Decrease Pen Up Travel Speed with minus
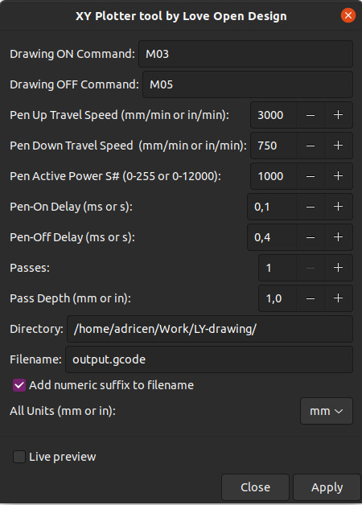Viewport: 362px width, 505px height. pos(311,115)
